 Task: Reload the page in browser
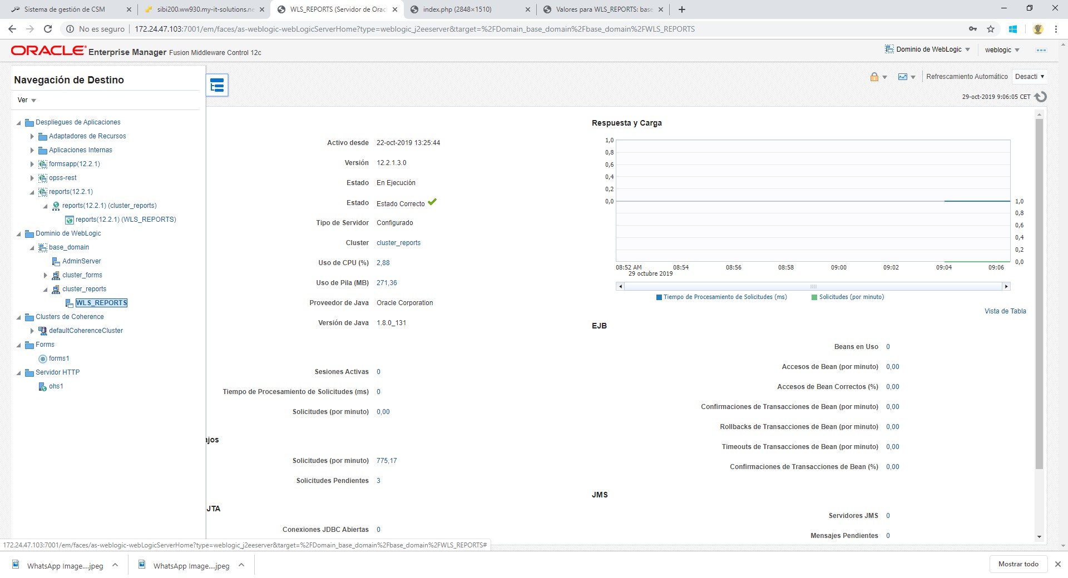[48, 29]
